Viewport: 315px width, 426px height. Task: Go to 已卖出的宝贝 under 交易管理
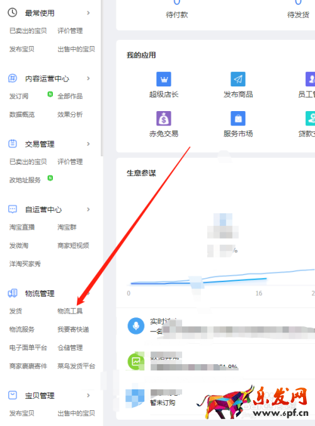pos(28,162)
